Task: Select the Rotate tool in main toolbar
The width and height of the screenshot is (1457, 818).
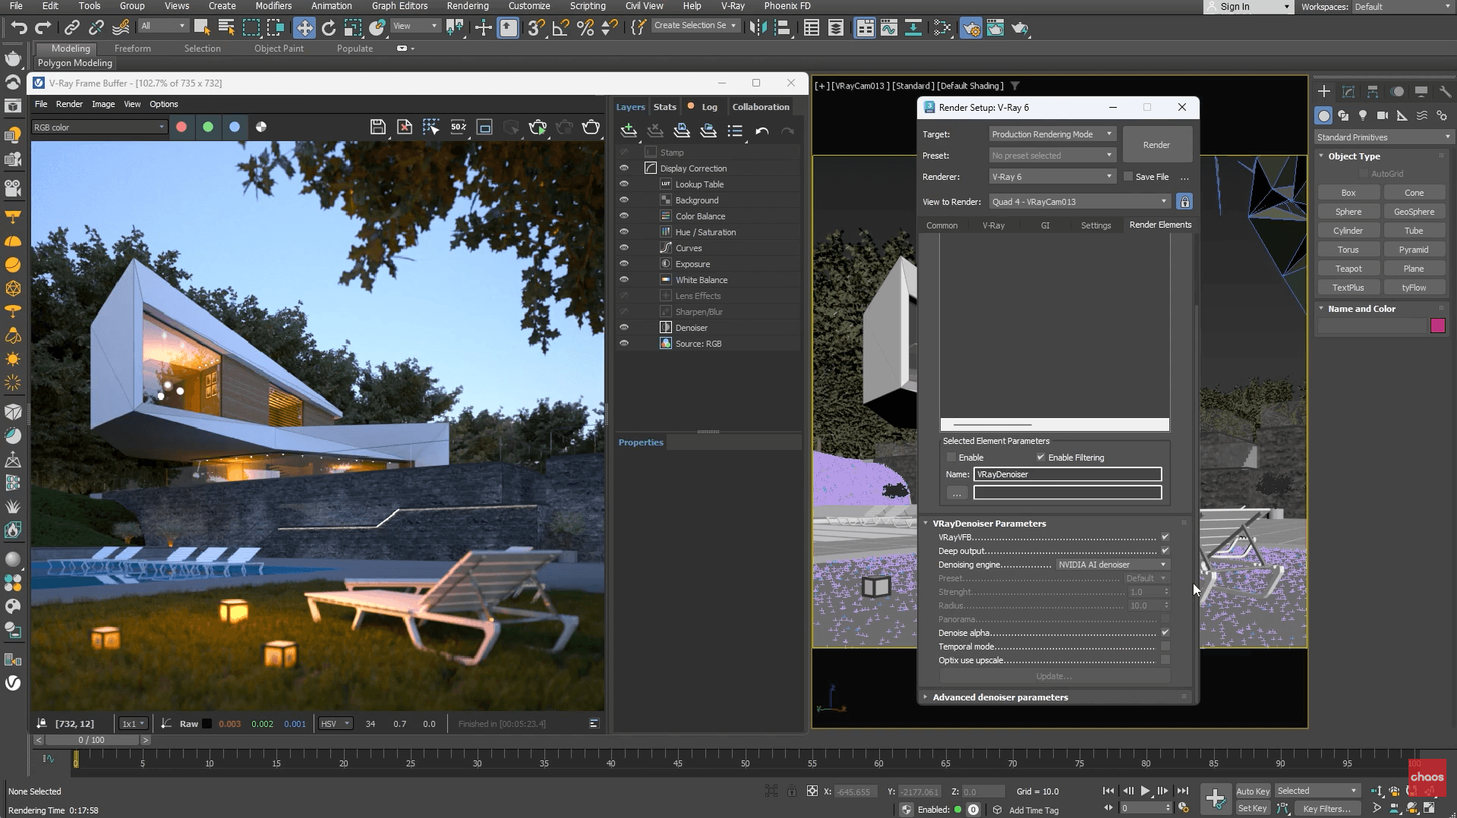Action: pos(329,28)
